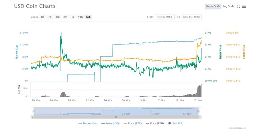Screen dimensions: 254x134
Task: Click the 0.00012 BTC axis label
Action: pos(233,81)
